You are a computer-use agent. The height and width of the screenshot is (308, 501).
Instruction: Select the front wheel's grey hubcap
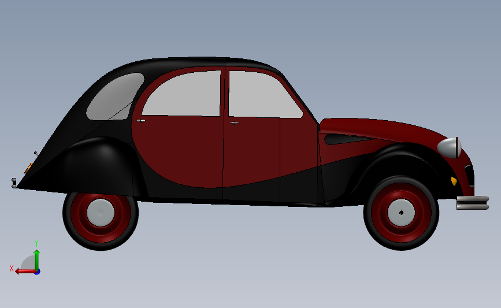tap(401, 213)
